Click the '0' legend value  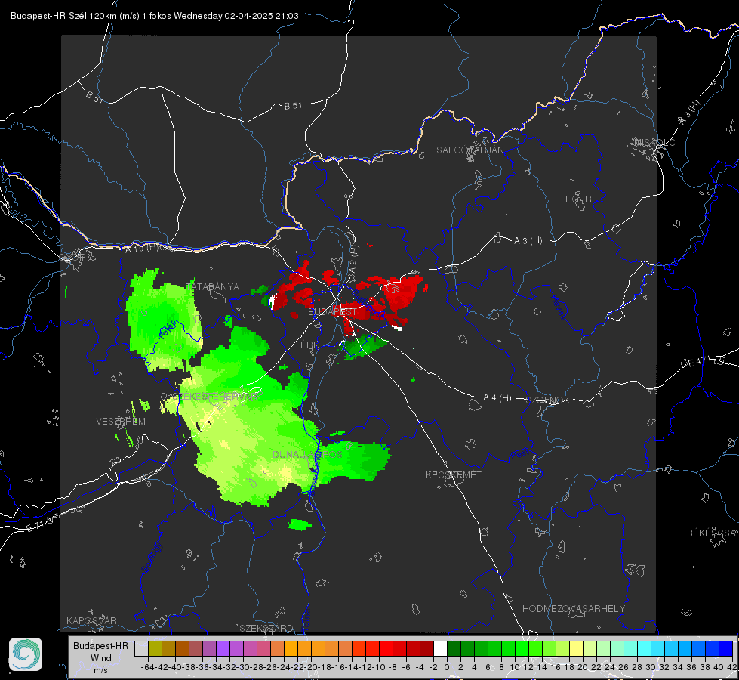click(447, 667)
